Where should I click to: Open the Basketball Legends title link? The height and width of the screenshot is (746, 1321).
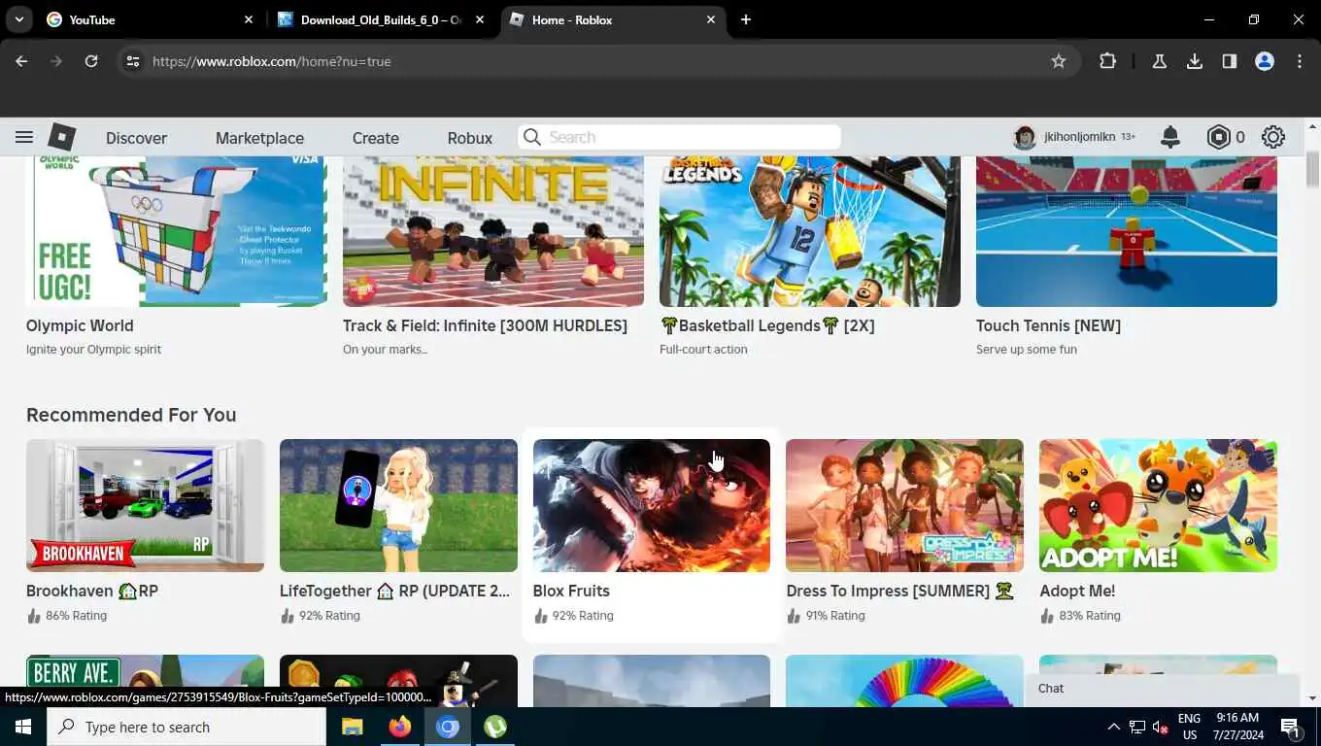(767, 325)
